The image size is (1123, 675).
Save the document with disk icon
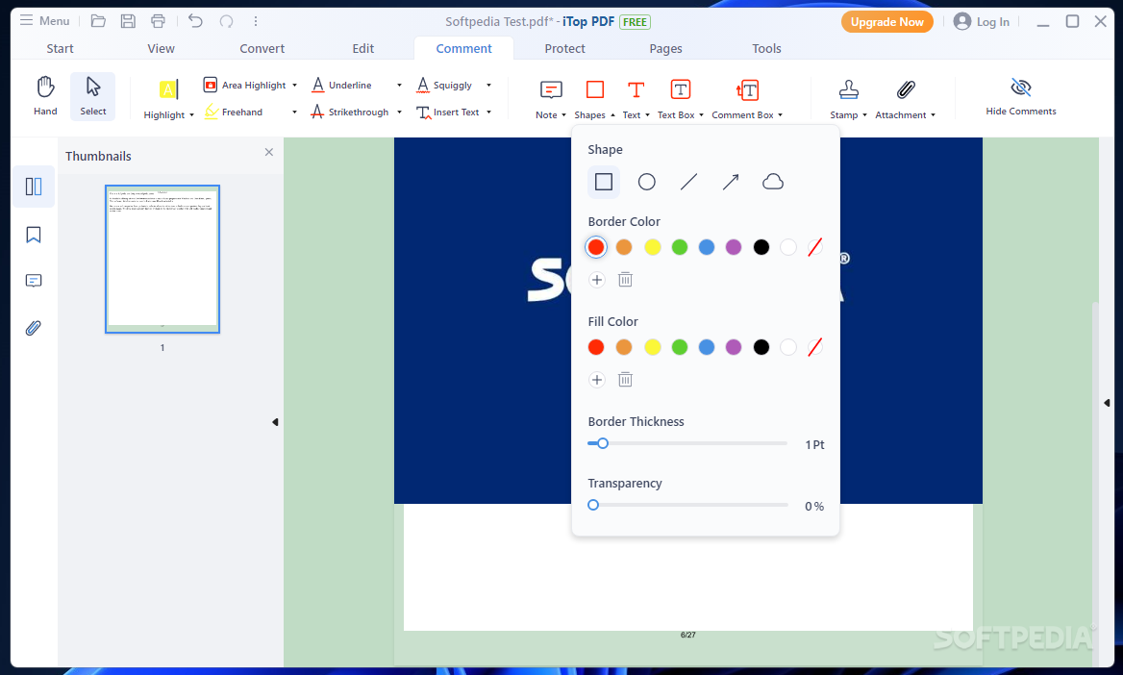[128, 21]
